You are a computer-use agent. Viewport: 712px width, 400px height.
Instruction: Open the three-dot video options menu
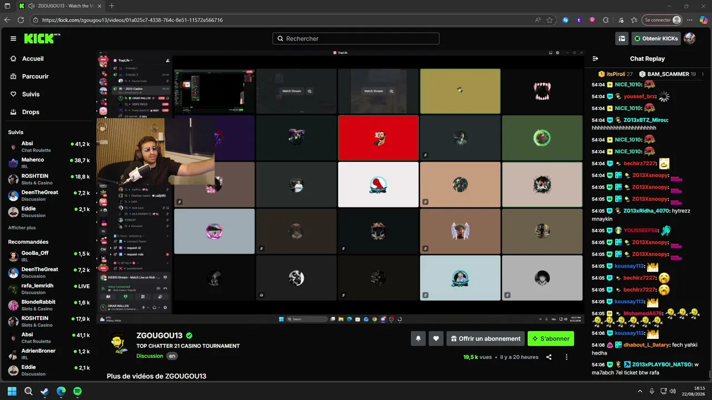coord(566,357)
